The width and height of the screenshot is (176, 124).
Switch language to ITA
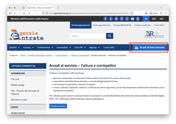point(146,19)
